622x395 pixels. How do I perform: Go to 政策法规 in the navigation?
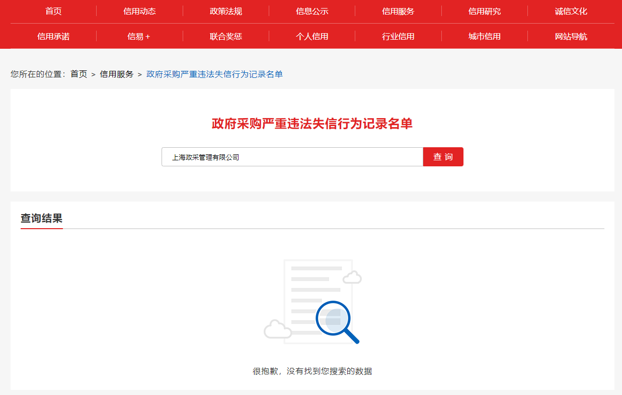(226, 11)
